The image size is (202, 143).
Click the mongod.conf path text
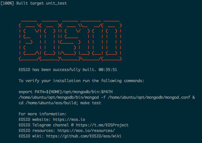click(x=149, y=97)
